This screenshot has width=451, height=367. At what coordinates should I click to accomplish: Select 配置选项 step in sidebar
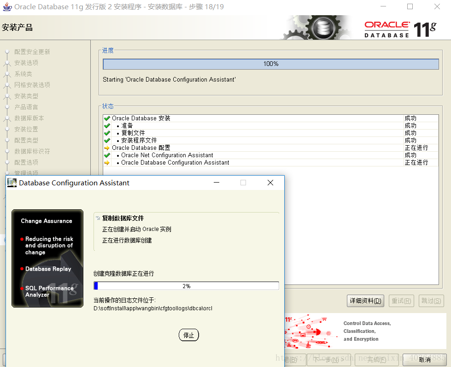tap(26, 162)
